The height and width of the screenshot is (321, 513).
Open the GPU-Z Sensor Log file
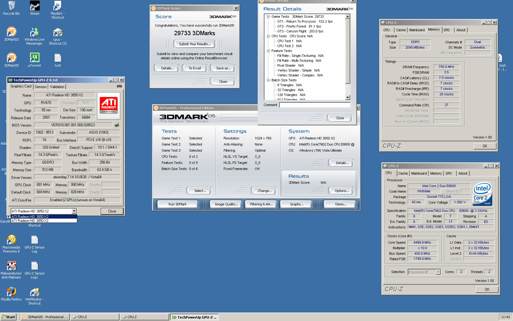click(35, 244)
